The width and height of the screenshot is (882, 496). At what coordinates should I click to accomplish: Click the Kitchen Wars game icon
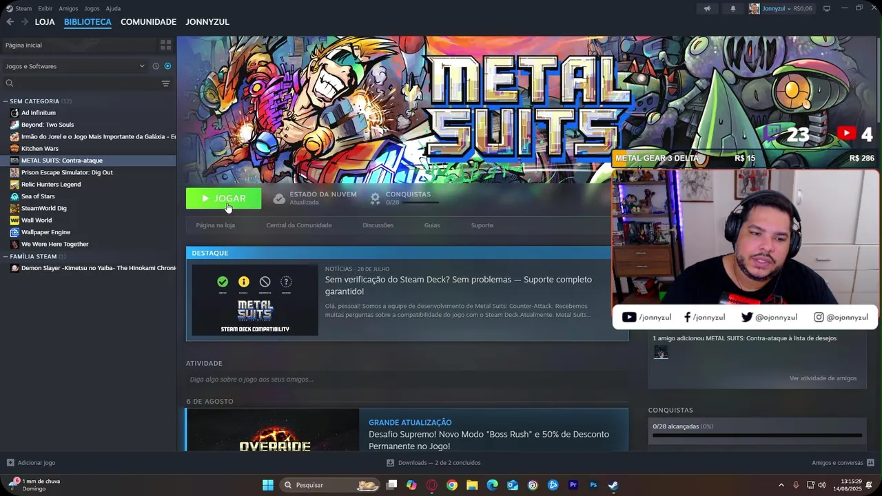(x=14, y=149)
